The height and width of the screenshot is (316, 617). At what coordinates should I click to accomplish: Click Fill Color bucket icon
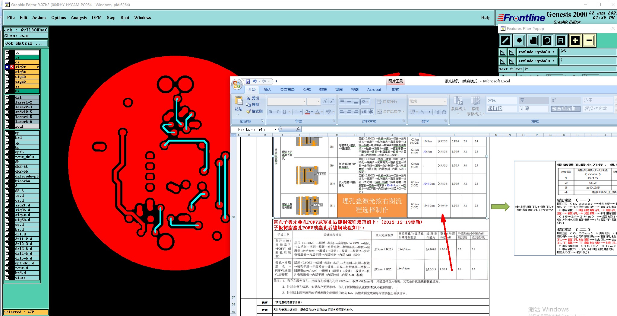307,112
